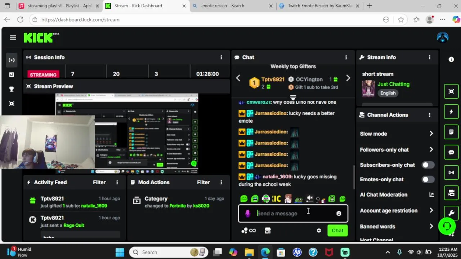461x259 pixels.
Task: Open Session Info three-dot menu
Action: [x=221, y=57]
